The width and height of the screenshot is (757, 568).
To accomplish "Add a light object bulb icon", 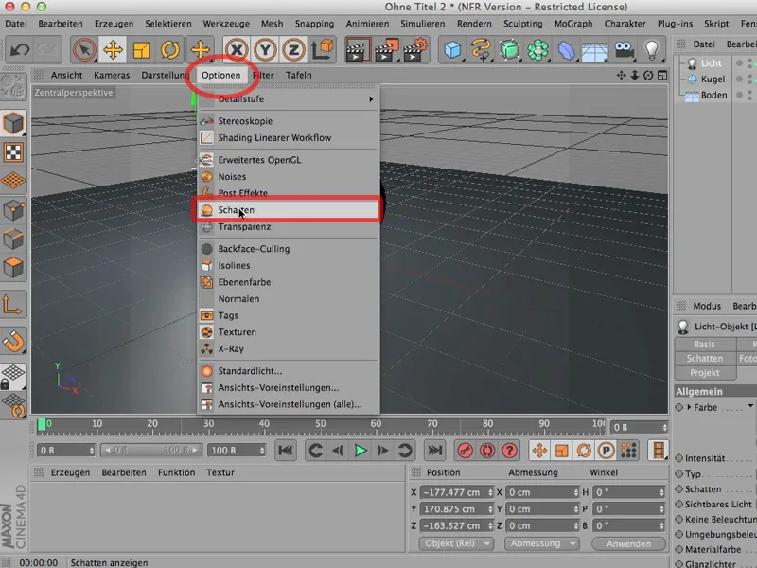I will click(652, 50).
